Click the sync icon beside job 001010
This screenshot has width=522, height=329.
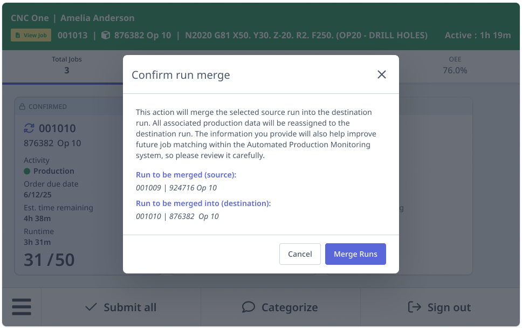(x=29, y=128)
